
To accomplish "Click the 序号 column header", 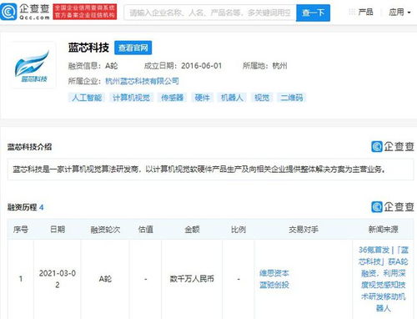I will (x=21, y=230).
